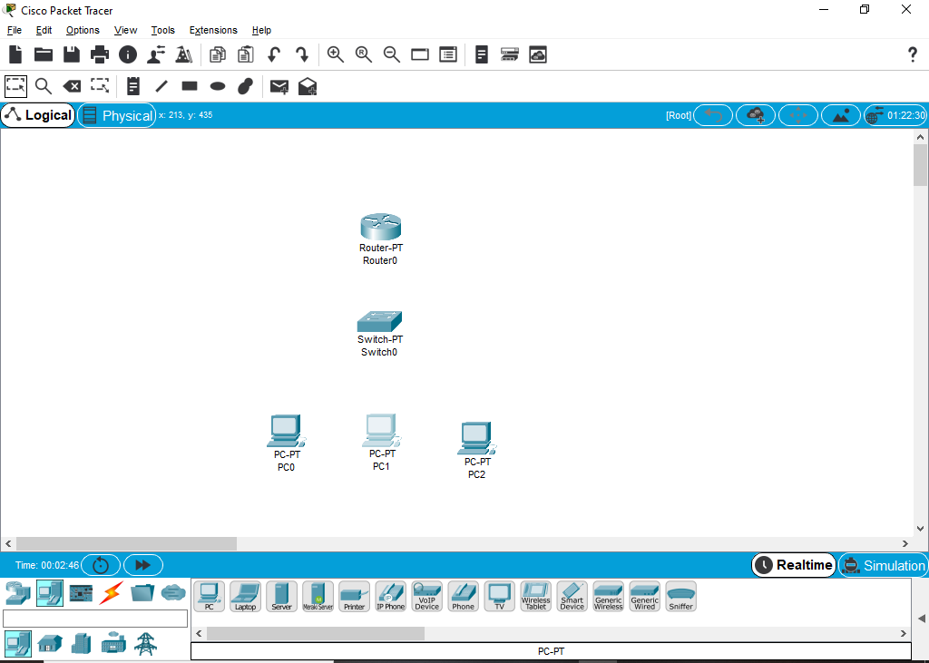Add a Simple PDU envelope

tap(279, 86)
